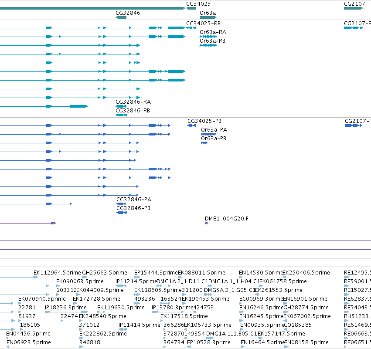Click the CG32846-RB transcript label
Image resolution: width=371 pixels, height=349 pixels.
[133, 111]
